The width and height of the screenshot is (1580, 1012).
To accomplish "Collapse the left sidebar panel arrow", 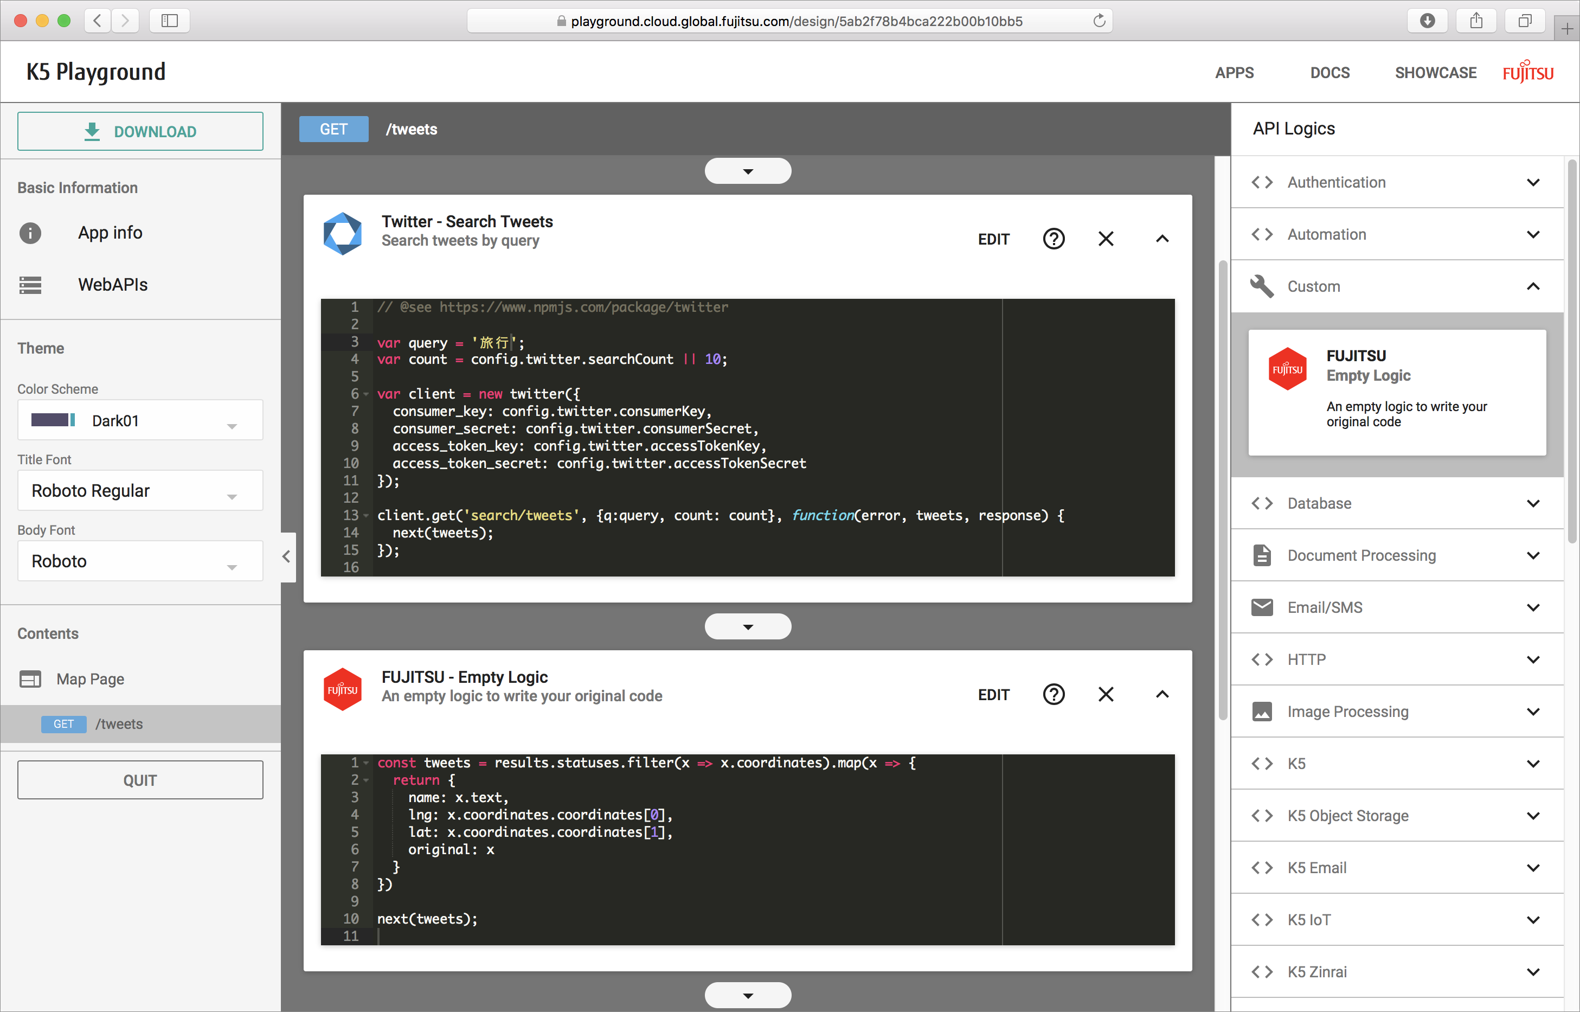I will click(286, 556).
